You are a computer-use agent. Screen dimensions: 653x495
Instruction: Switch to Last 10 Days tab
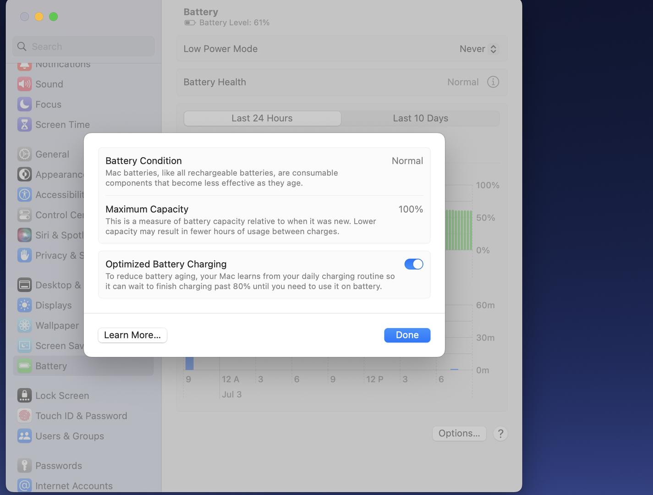coord(420,118)
